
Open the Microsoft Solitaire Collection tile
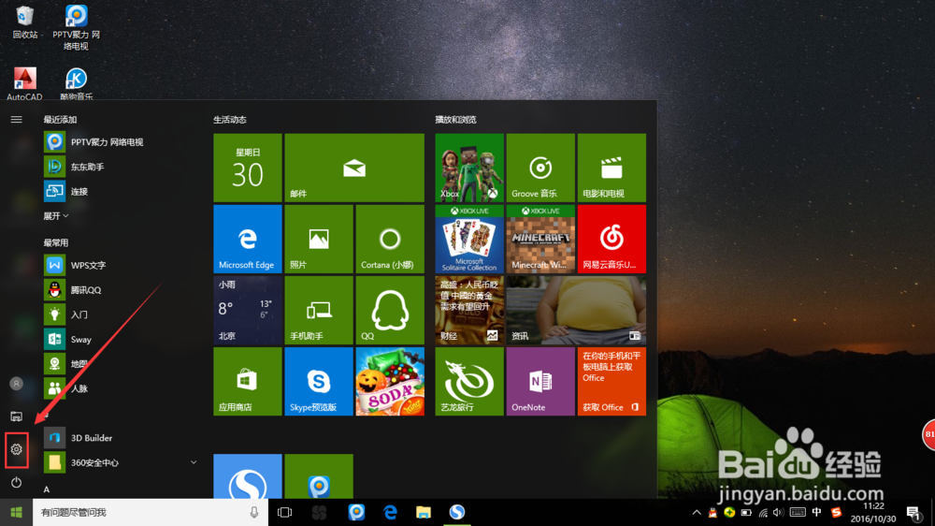[x=469, y=239]
